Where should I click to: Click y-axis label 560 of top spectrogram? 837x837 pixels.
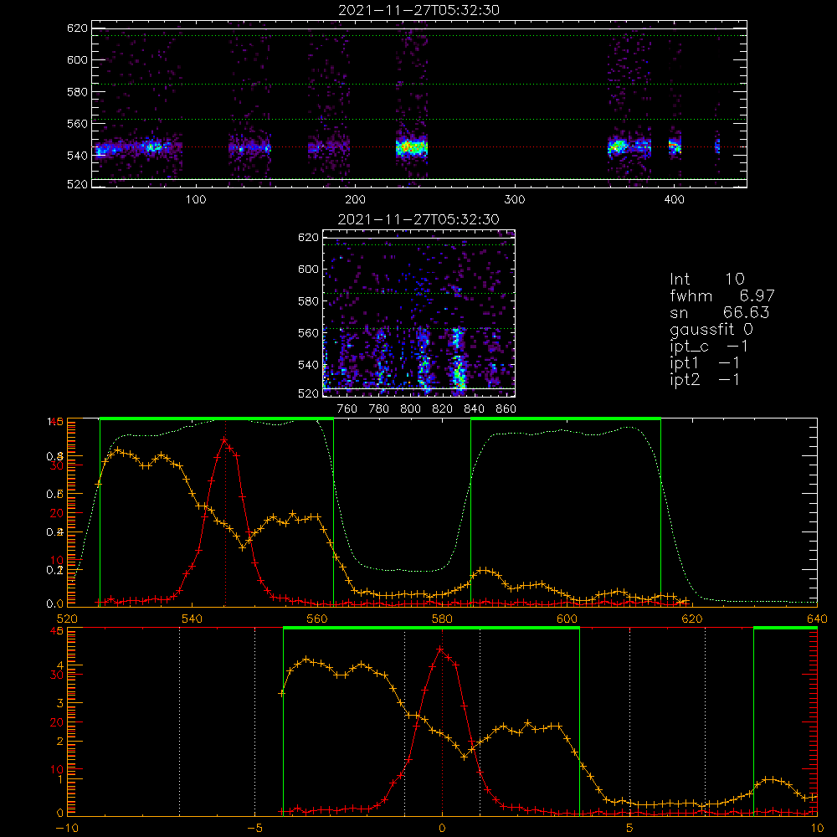(77, 124)
